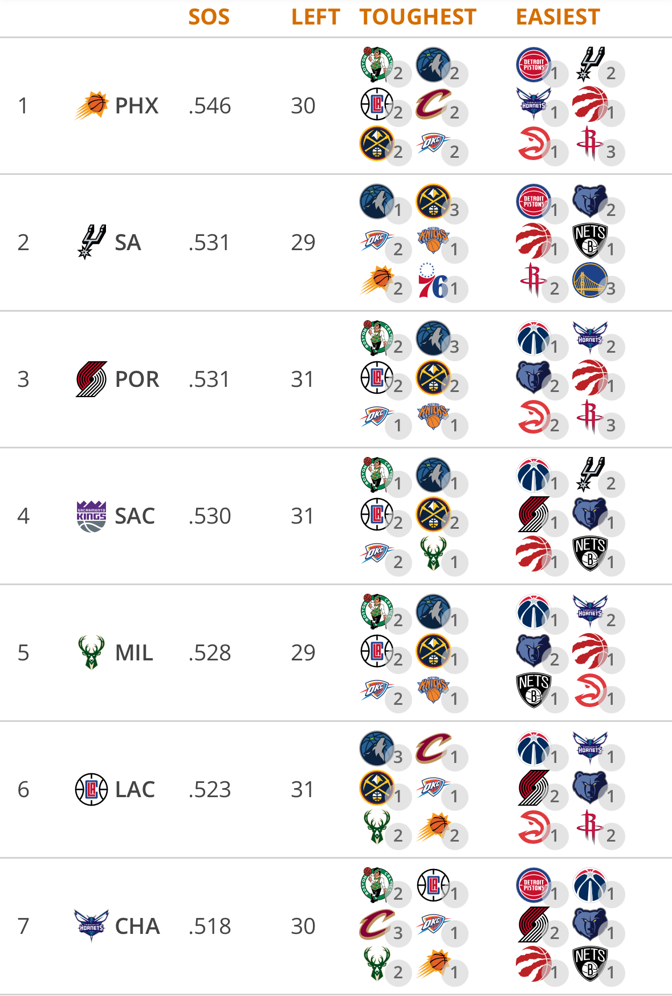Click the Bucks logo beside MIL
This screenshot has height=996, width=672.
click(91, 652)
